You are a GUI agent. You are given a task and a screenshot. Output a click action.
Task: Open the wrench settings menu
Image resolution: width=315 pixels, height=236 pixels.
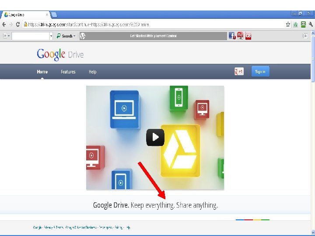(311, 24)
